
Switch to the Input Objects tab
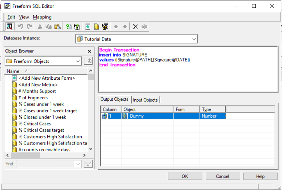point(145,100)
